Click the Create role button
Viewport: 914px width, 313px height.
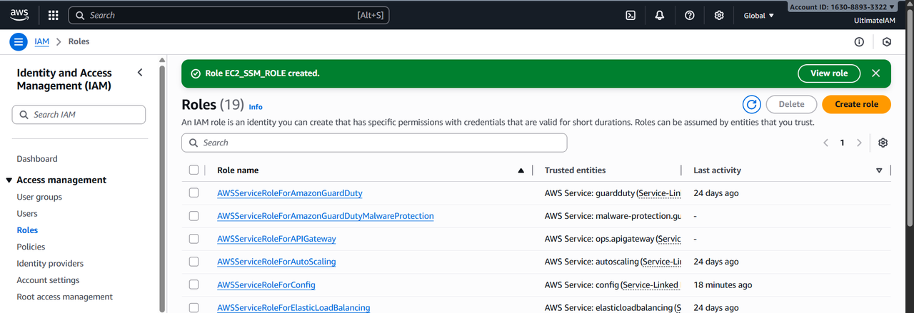(x=856, y=104)
